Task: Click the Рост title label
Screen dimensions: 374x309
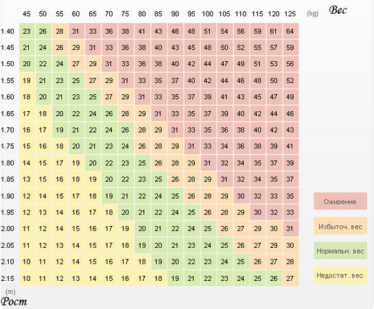Action: click(x=14, y=302)
